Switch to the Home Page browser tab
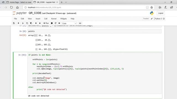 [19, 2]
